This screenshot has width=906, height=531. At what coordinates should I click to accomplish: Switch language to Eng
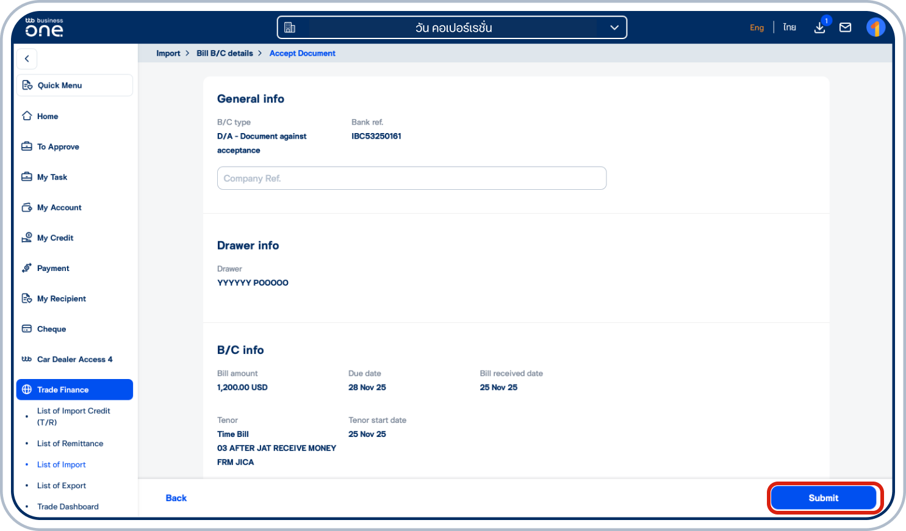(757, 27)
